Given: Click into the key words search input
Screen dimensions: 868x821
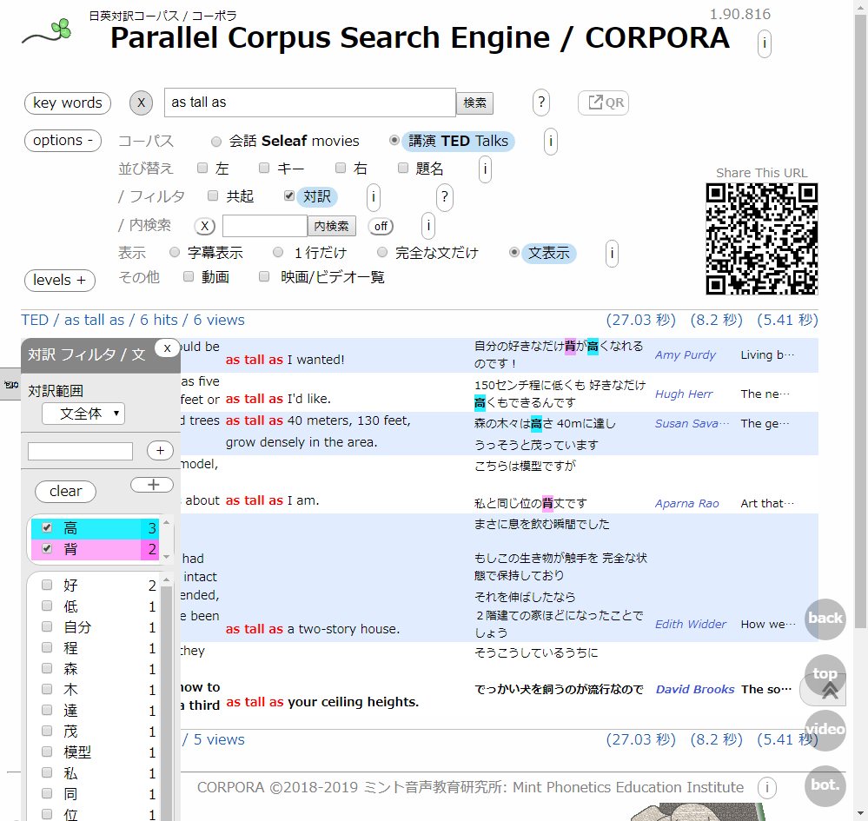Looking at the screenshot, I should 309,103.
